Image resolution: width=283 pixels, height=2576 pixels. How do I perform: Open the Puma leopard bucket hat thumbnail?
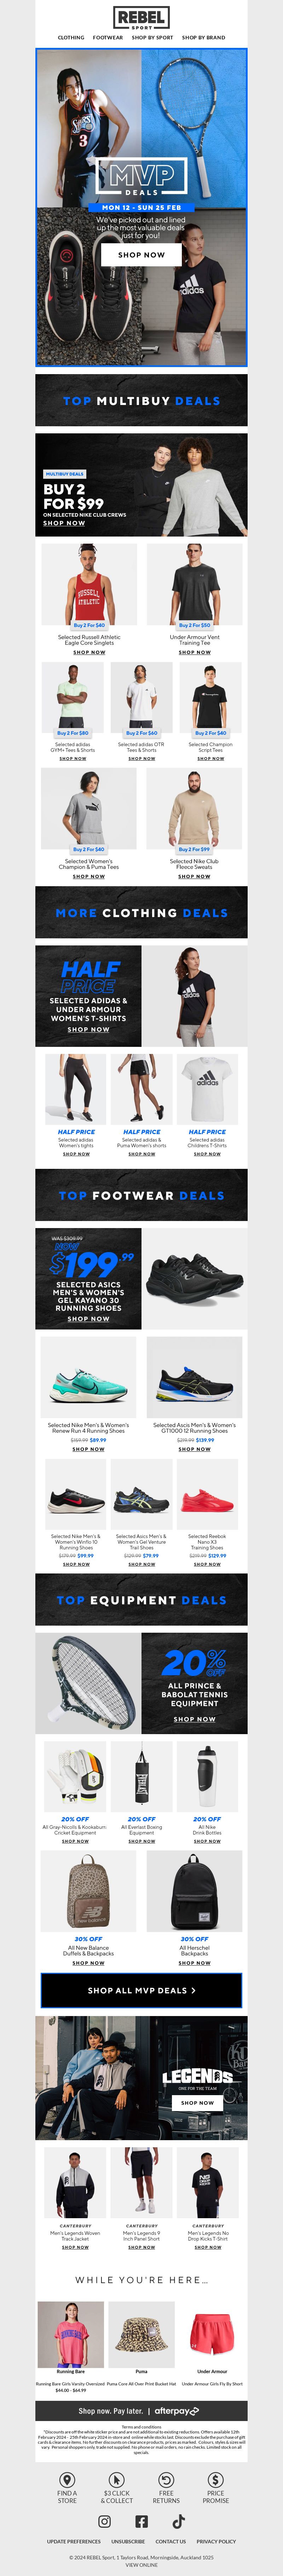pyautogui.click(x=141, y=2335)
